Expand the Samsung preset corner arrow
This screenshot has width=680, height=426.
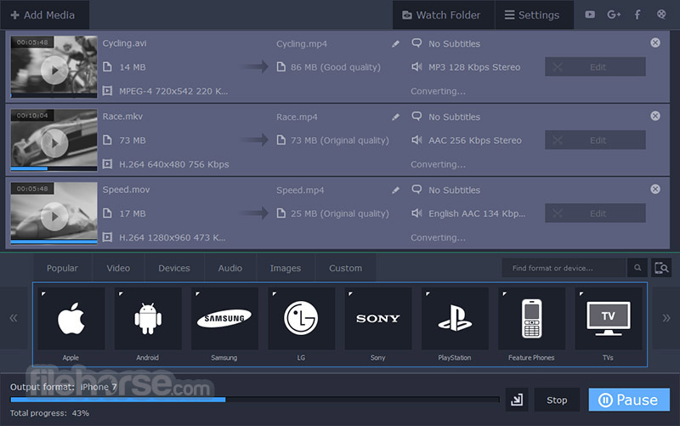tap(197, 293)
